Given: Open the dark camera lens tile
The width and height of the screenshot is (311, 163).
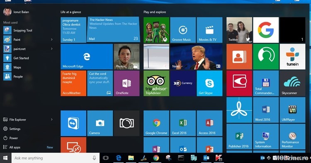Looking at the screenshot, I should click(126, 123).
